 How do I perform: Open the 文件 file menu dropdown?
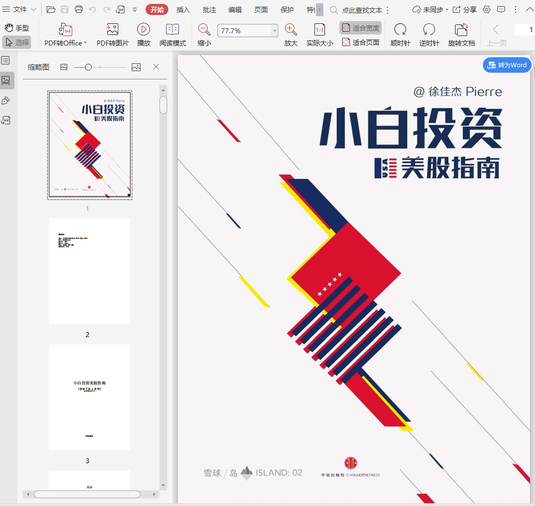pos(19,9)
